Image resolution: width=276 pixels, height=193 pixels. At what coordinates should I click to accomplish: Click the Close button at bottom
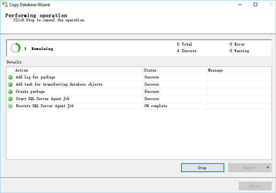pos(255,186)
